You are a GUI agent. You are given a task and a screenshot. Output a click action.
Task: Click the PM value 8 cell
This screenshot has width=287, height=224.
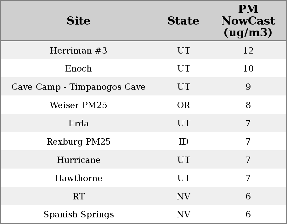click(248, 105)
